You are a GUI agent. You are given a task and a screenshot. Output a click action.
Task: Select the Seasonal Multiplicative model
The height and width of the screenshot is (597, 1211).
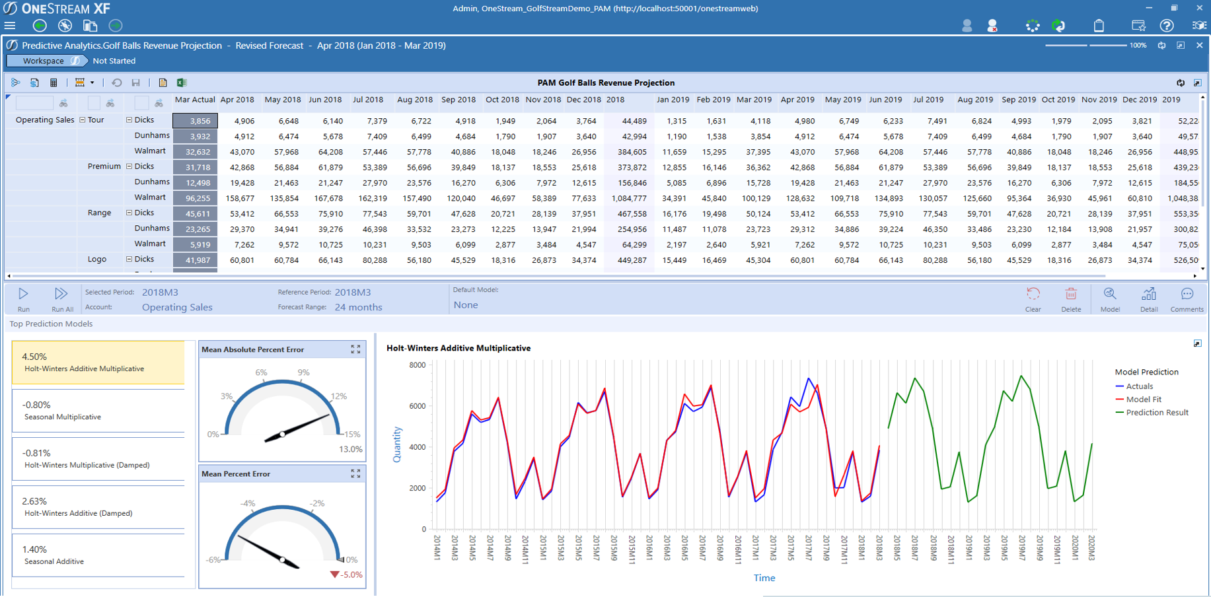(x=98, y=410)
